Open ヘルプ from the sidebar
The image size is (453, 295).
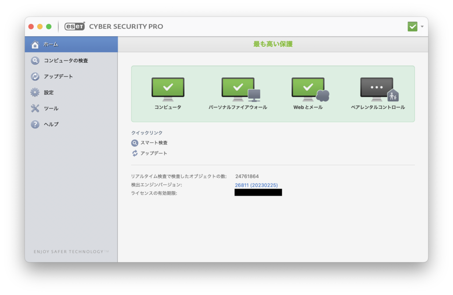pyautogui.click(x=71, y=124)
